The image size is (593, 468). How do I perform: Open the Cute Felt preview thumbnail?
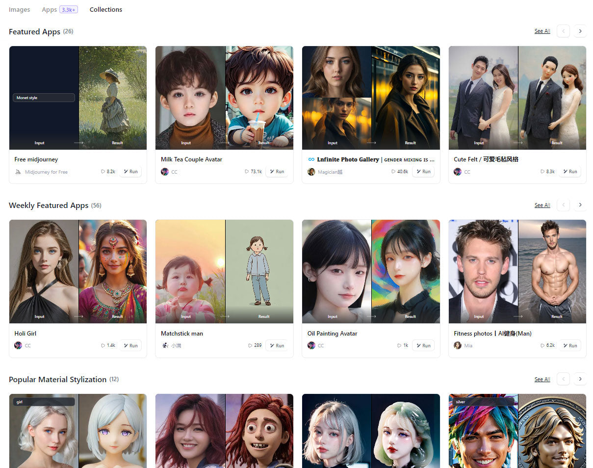(x=517, y=98)
